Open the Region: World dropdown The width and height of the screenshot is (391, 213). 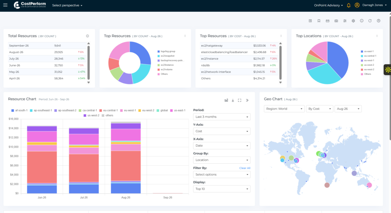(284, 109)
